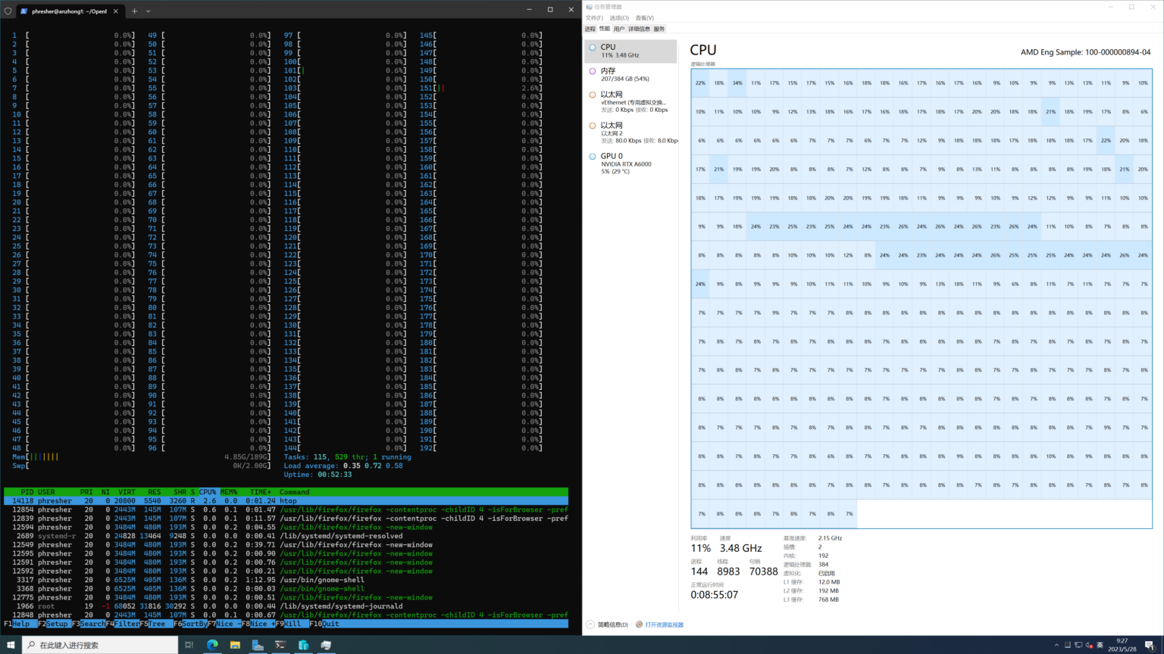Click the muted volume tray icon
The height and width of the screenshot is (654, 1164).
coord(1089,645)
